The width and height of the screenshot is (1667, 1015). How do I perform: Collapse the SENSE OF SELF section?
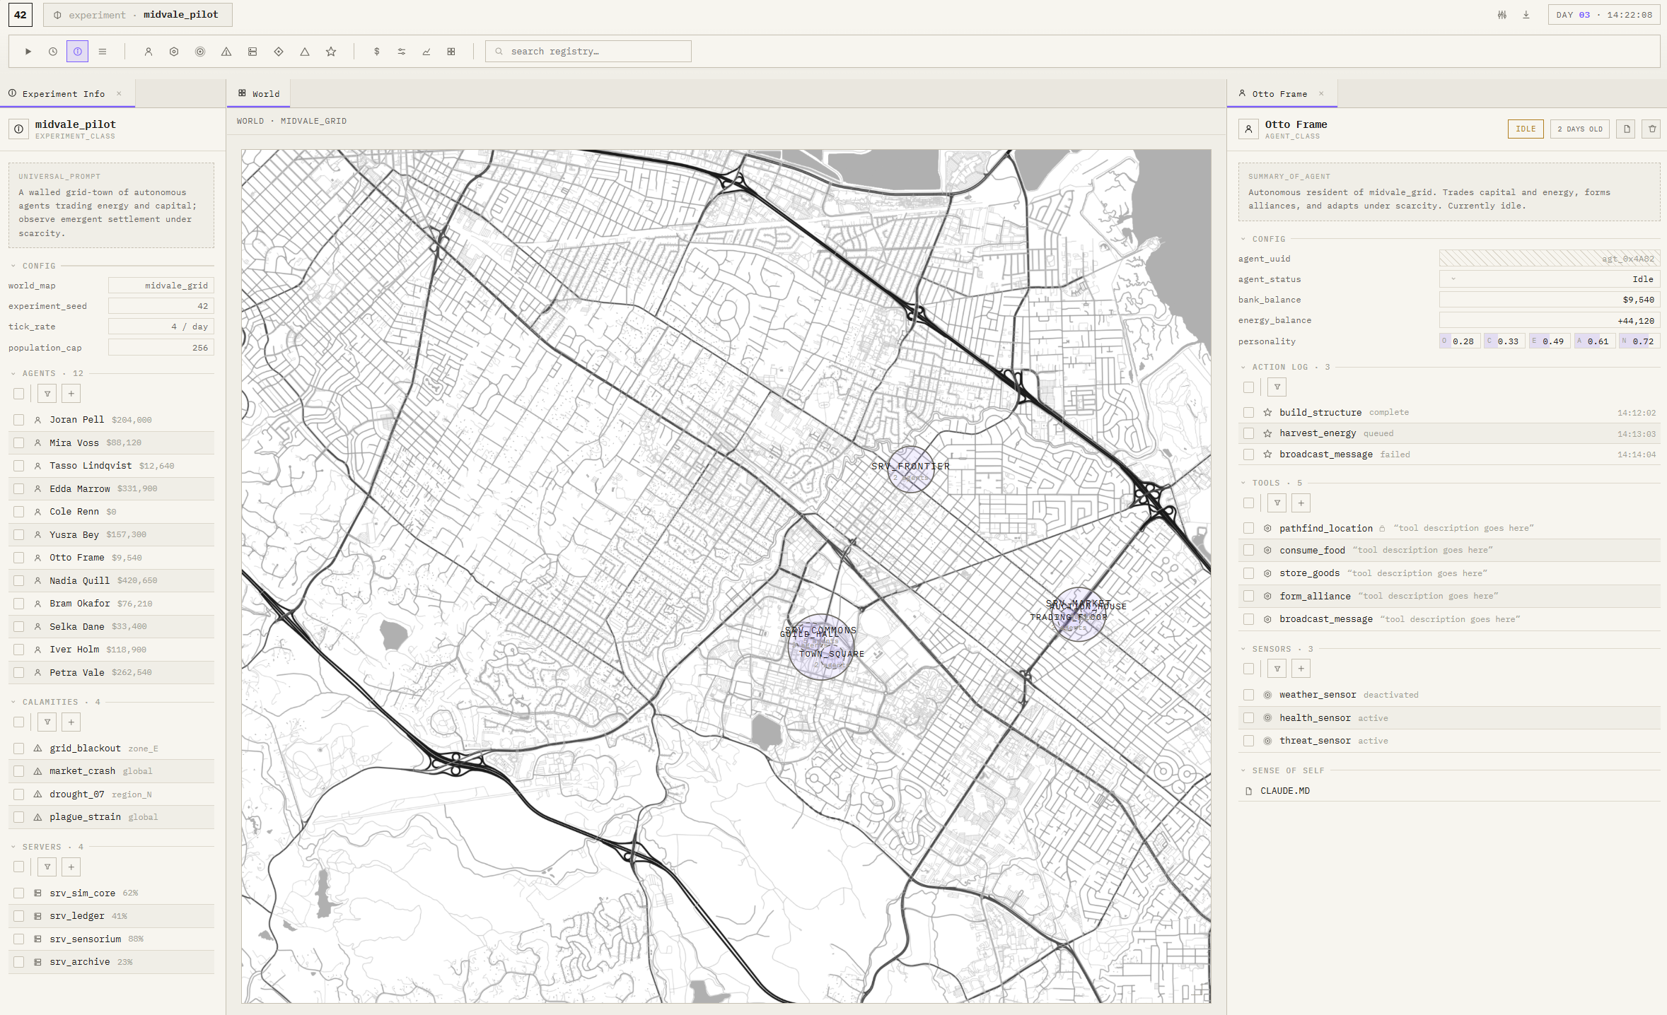click(x=1243, y=771)
